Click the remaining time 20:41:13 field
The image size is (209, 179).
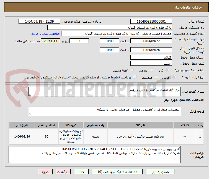pyautogui.click(x=50, y=41)
